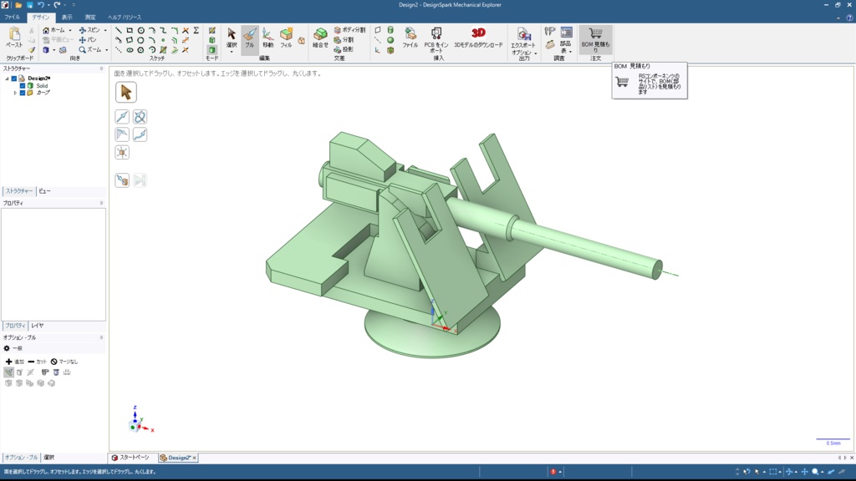Screen dimensions: 856x481
Task: Insert a ファイル via ribbon icon
Action: click(x=410, y=38)
